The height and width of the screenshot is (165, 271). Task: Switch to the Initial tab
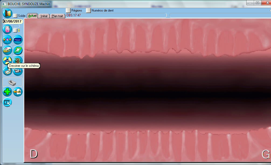click(44, 16)
